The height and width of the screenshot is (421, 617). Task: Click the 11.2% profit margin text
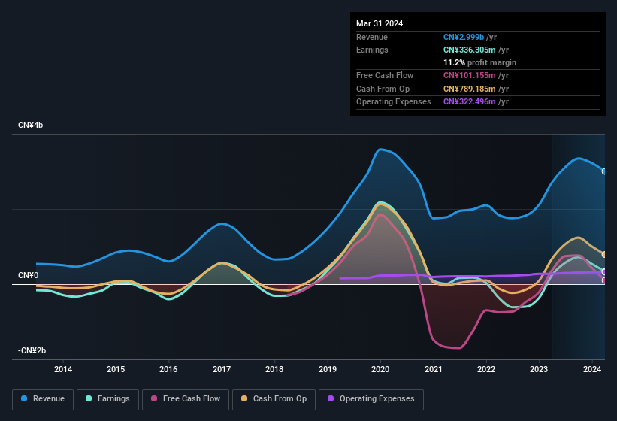[479, 62]
